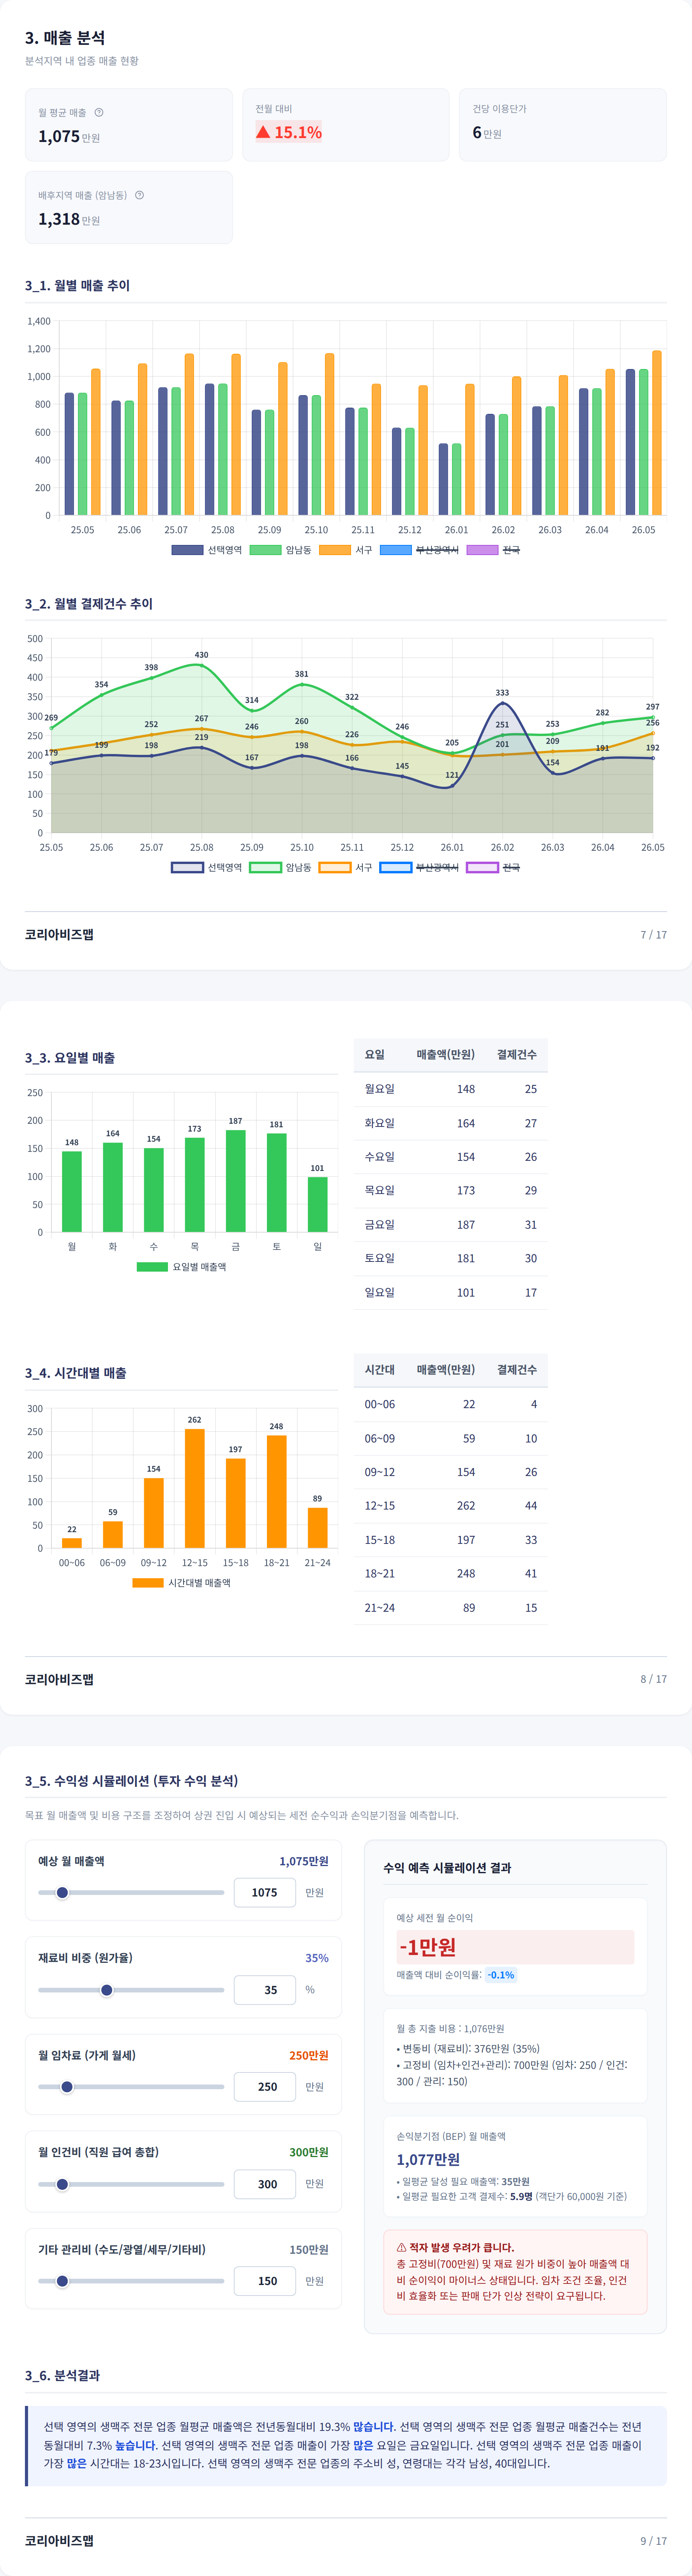Viewport: 692px width, 2576px height.
Task: Toggle 암남동 legend in 월별 매출 추이 chart
Action: pyautogui.click(x=281, y=550)
